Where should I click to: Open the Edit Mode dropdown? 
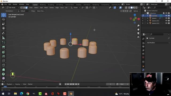[13, 8]
